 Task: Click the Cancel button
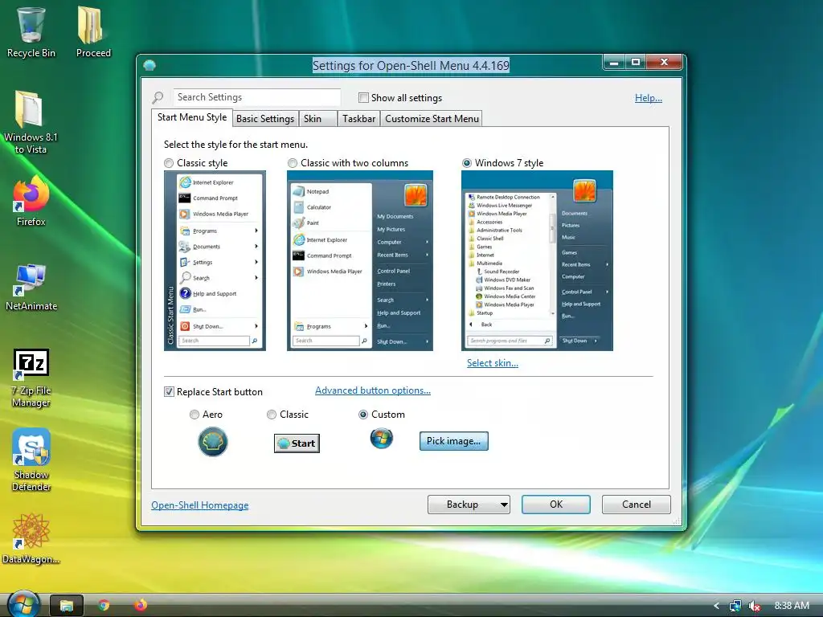click(637, 505)
